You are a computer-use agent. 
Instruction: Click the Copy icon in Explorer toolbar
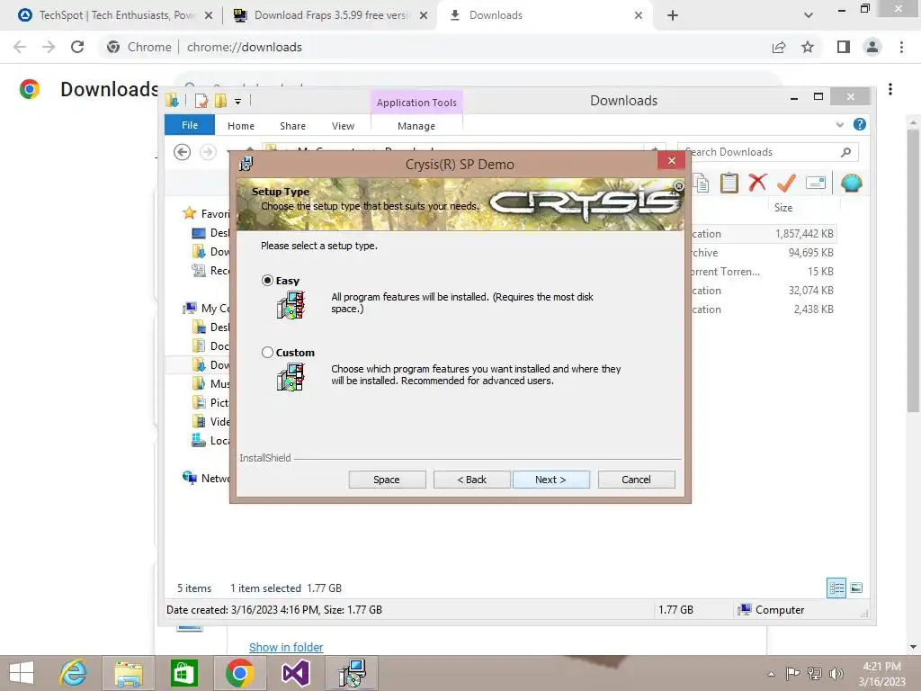(700, 183)
